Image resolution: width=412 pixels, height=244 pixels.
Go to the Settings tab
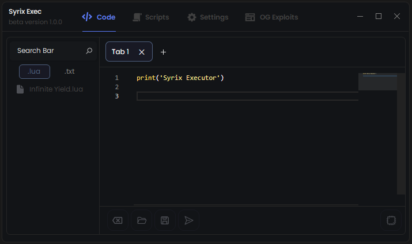207,17
